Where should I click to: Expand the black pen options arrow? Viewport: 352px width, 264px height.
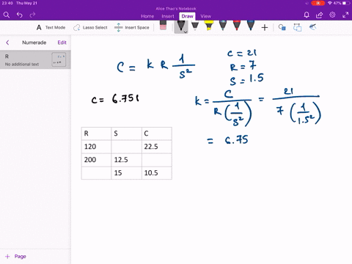pyautogui.click(x=186, y=32)
